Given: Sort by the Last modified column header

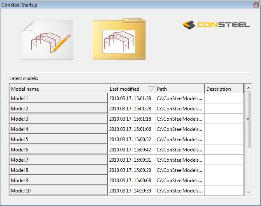Looking at the screenshot, I should [x=132, y=89].
